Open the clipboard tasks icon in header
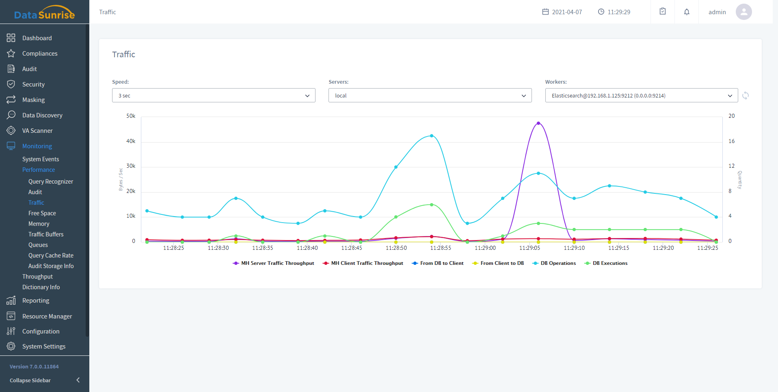The image size is (778, 392). tap(662, 12)
